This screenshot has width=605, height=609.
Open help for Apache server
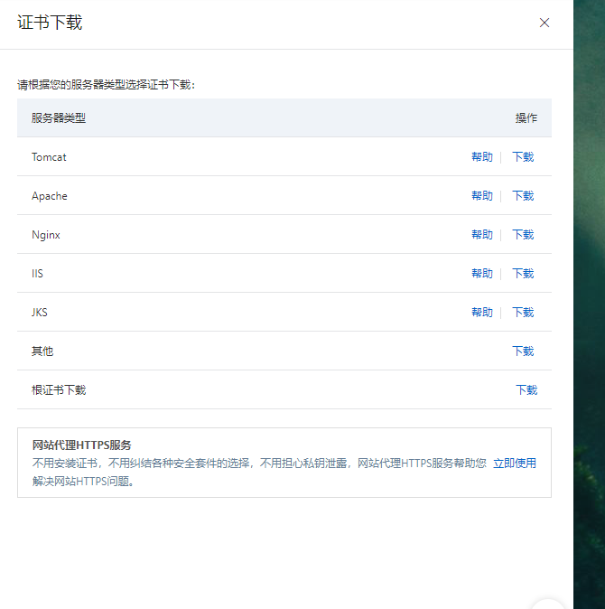[482, 196]
